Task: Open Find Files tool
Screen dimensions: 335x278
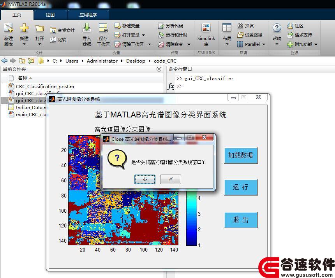Action: pyautogui.click(x=62, y=30)
